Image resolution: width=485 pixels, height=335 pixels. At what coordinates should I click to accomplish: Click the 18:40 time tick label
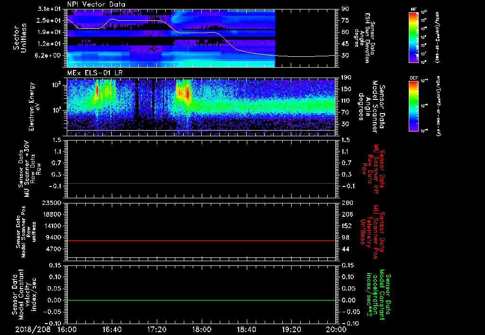(x=246, y=329)
